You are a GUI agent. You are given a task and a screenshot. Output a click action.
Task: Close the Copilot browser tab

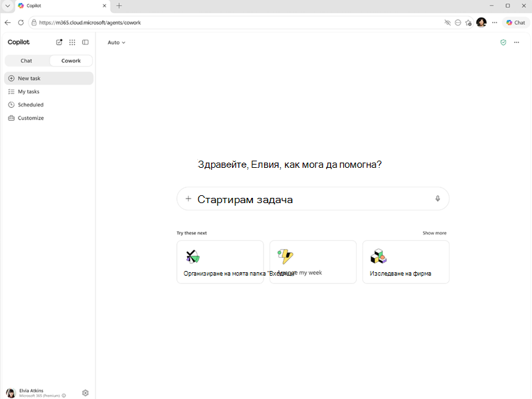coord(104,6)
